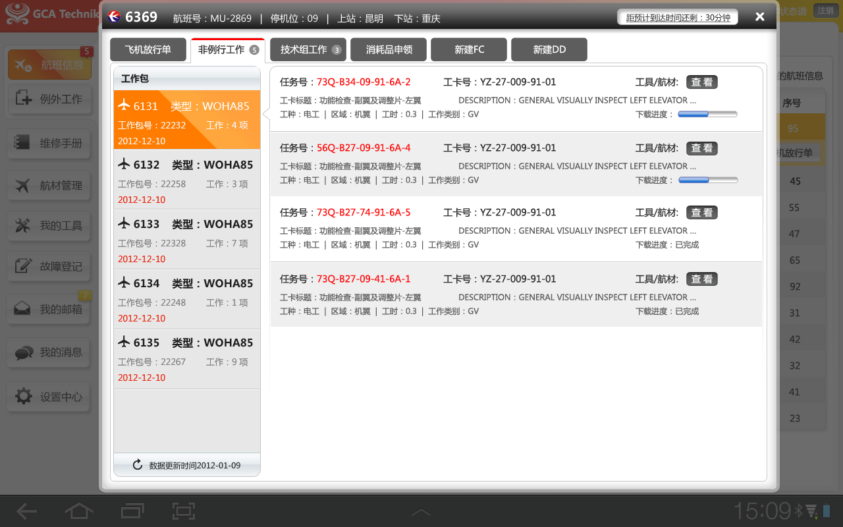Click 查看 for task 73Q-B34-09-91-6A-2

point(702,82)
